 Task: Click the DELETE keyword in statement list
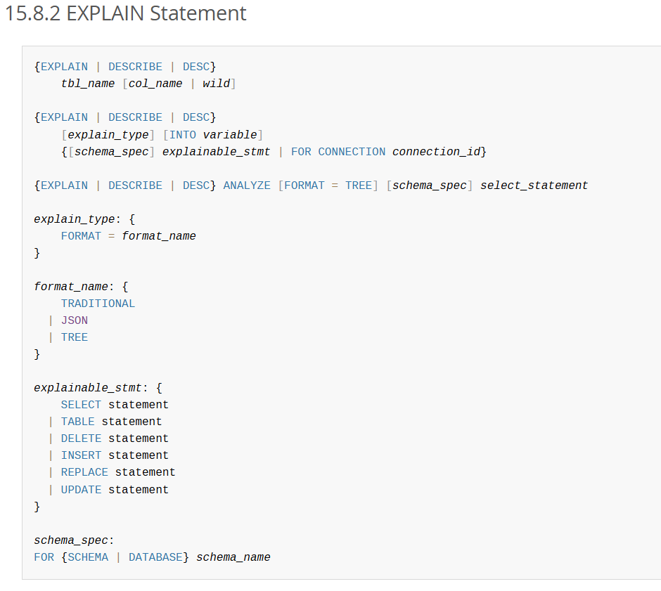coord(81,439)
